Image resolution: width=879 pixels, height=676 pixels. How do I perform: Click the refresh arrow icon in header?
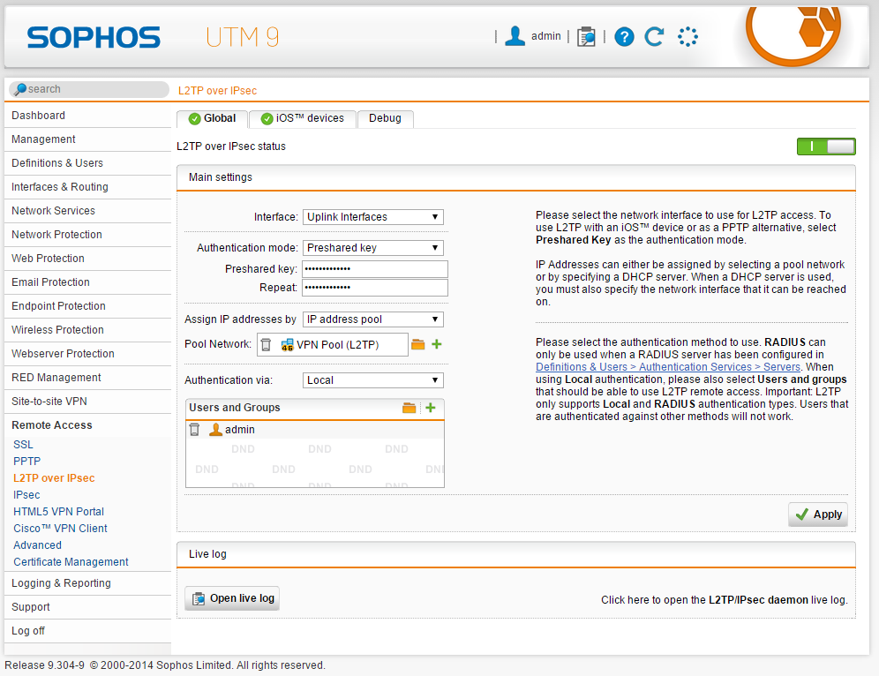[654, 37]
